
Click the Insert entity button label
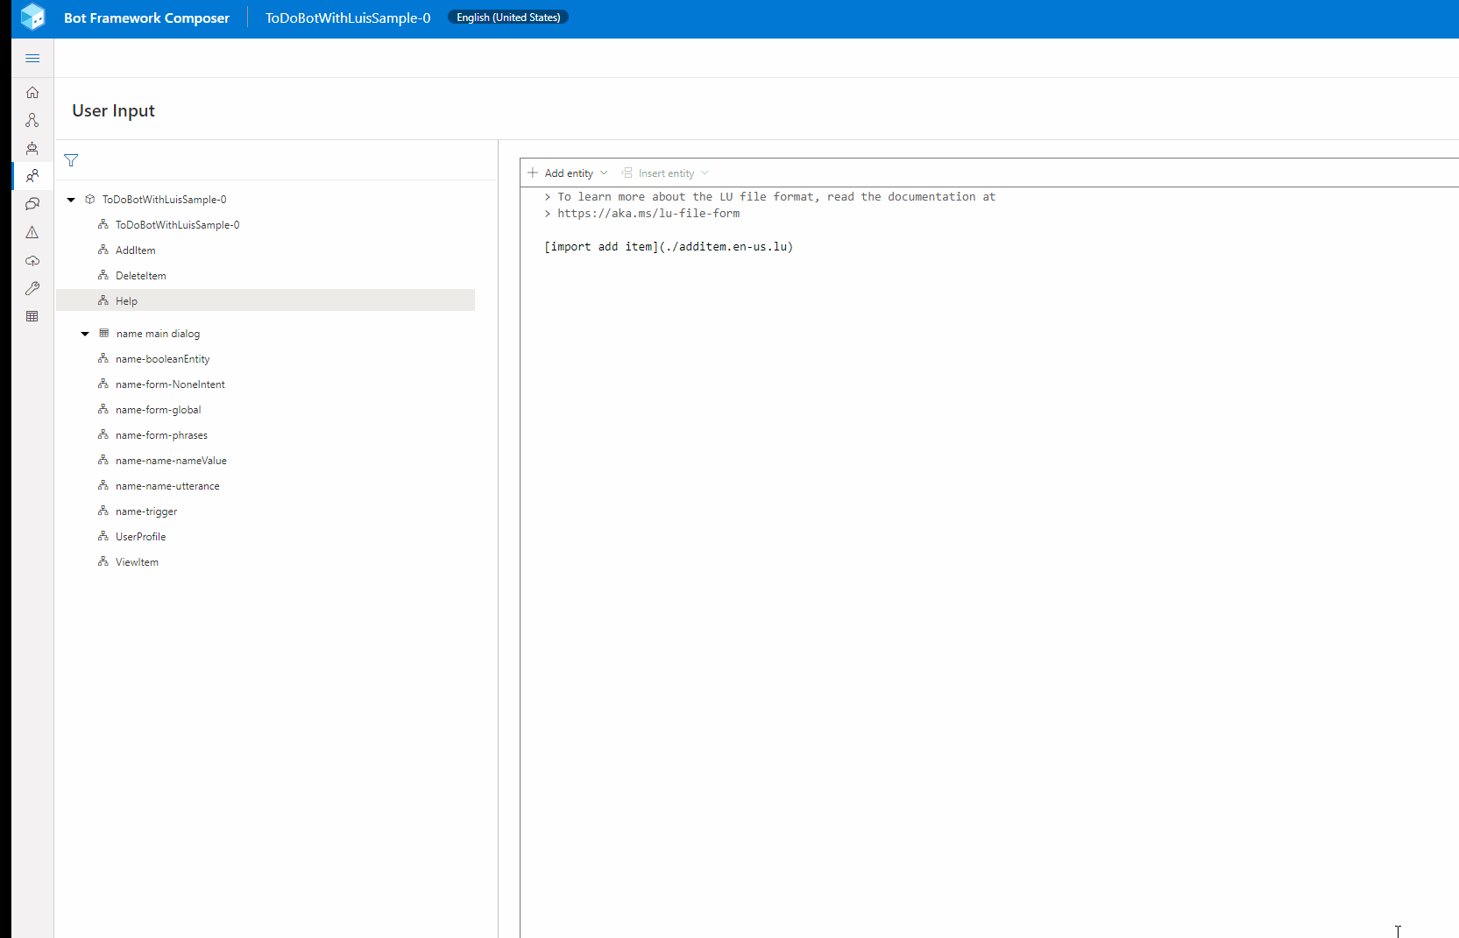666,173
